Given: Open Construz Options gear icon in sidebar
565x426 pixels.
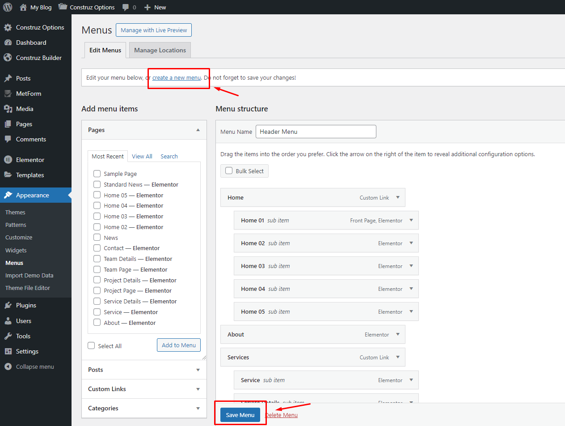Looking at the screenshot, I should (8, 27).
